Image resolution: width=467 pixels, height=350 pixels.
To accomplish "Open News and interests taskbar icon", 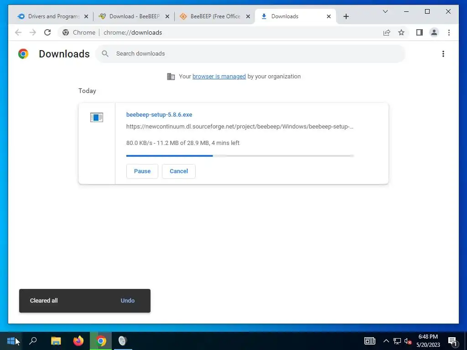I will pos(369,341).
